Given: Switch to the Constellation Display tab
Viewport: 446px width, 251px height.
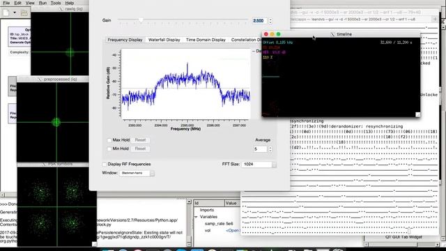Looking at the screenshot, I should click(246, 40).
